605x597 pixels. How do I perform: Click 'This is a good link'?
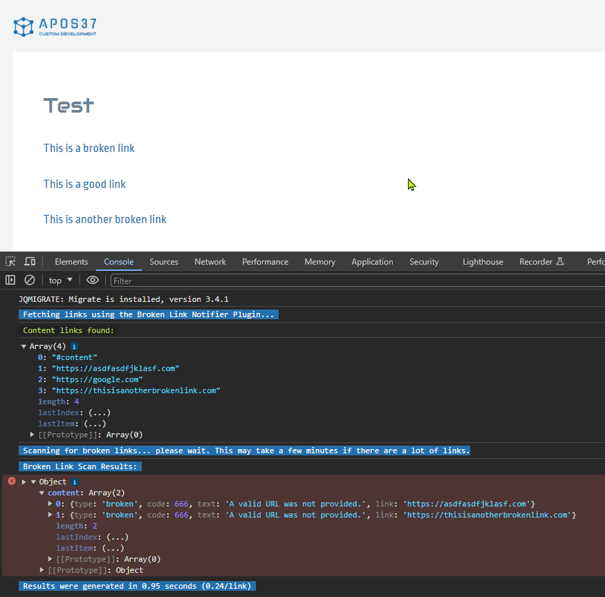(84, 184)
